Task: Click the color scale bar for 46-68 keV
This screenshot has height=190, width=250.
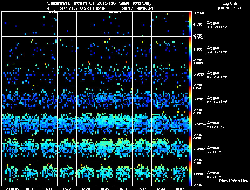Action: click(190, 174)
